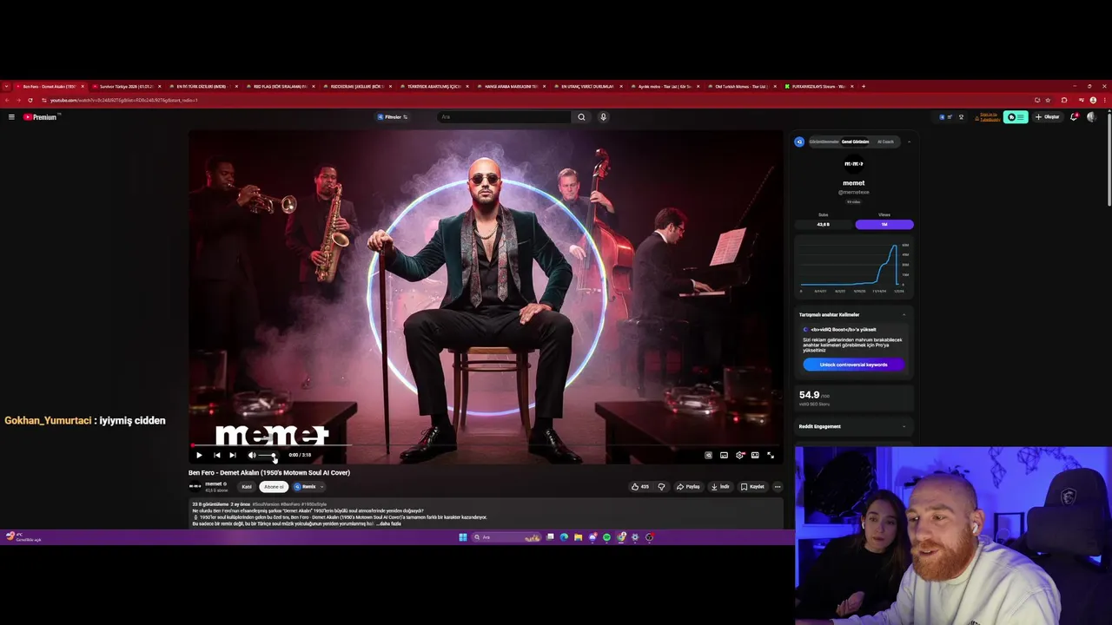1112x625 pixels.
Task: Click the vidIQ icon in player controls
Action: pos(708,455)
